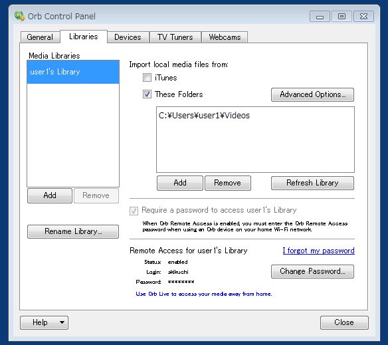388x345 pixels.
Task: Minimize the Orb Control Panel window
Action: (320, 17)
